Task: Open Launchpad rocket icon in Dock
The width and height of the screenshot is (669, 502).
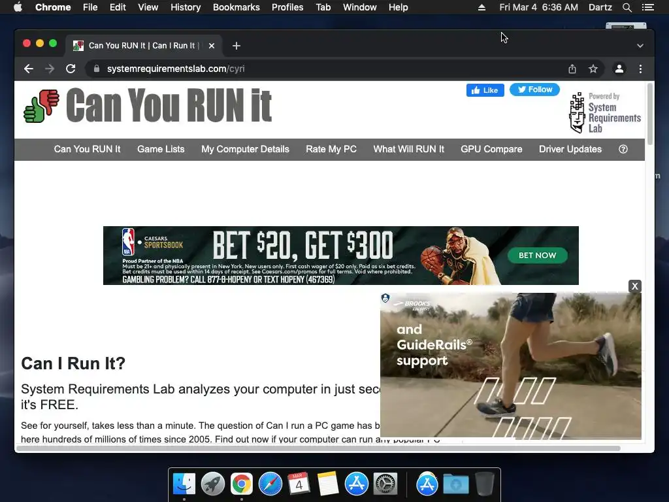Action: 213,484
